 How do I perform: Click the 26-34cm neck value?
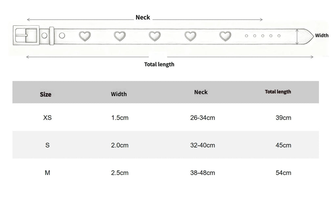pyautogui.click(x=202, y=118)
